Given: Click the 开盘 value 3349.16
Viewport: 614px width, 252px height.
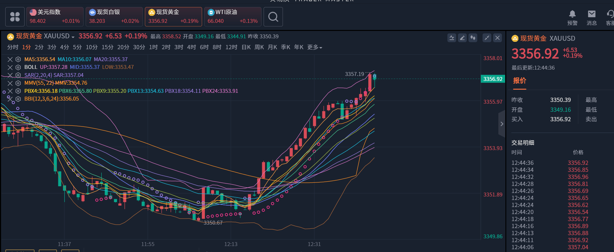Looking at the screenshot, I should 560,110.
